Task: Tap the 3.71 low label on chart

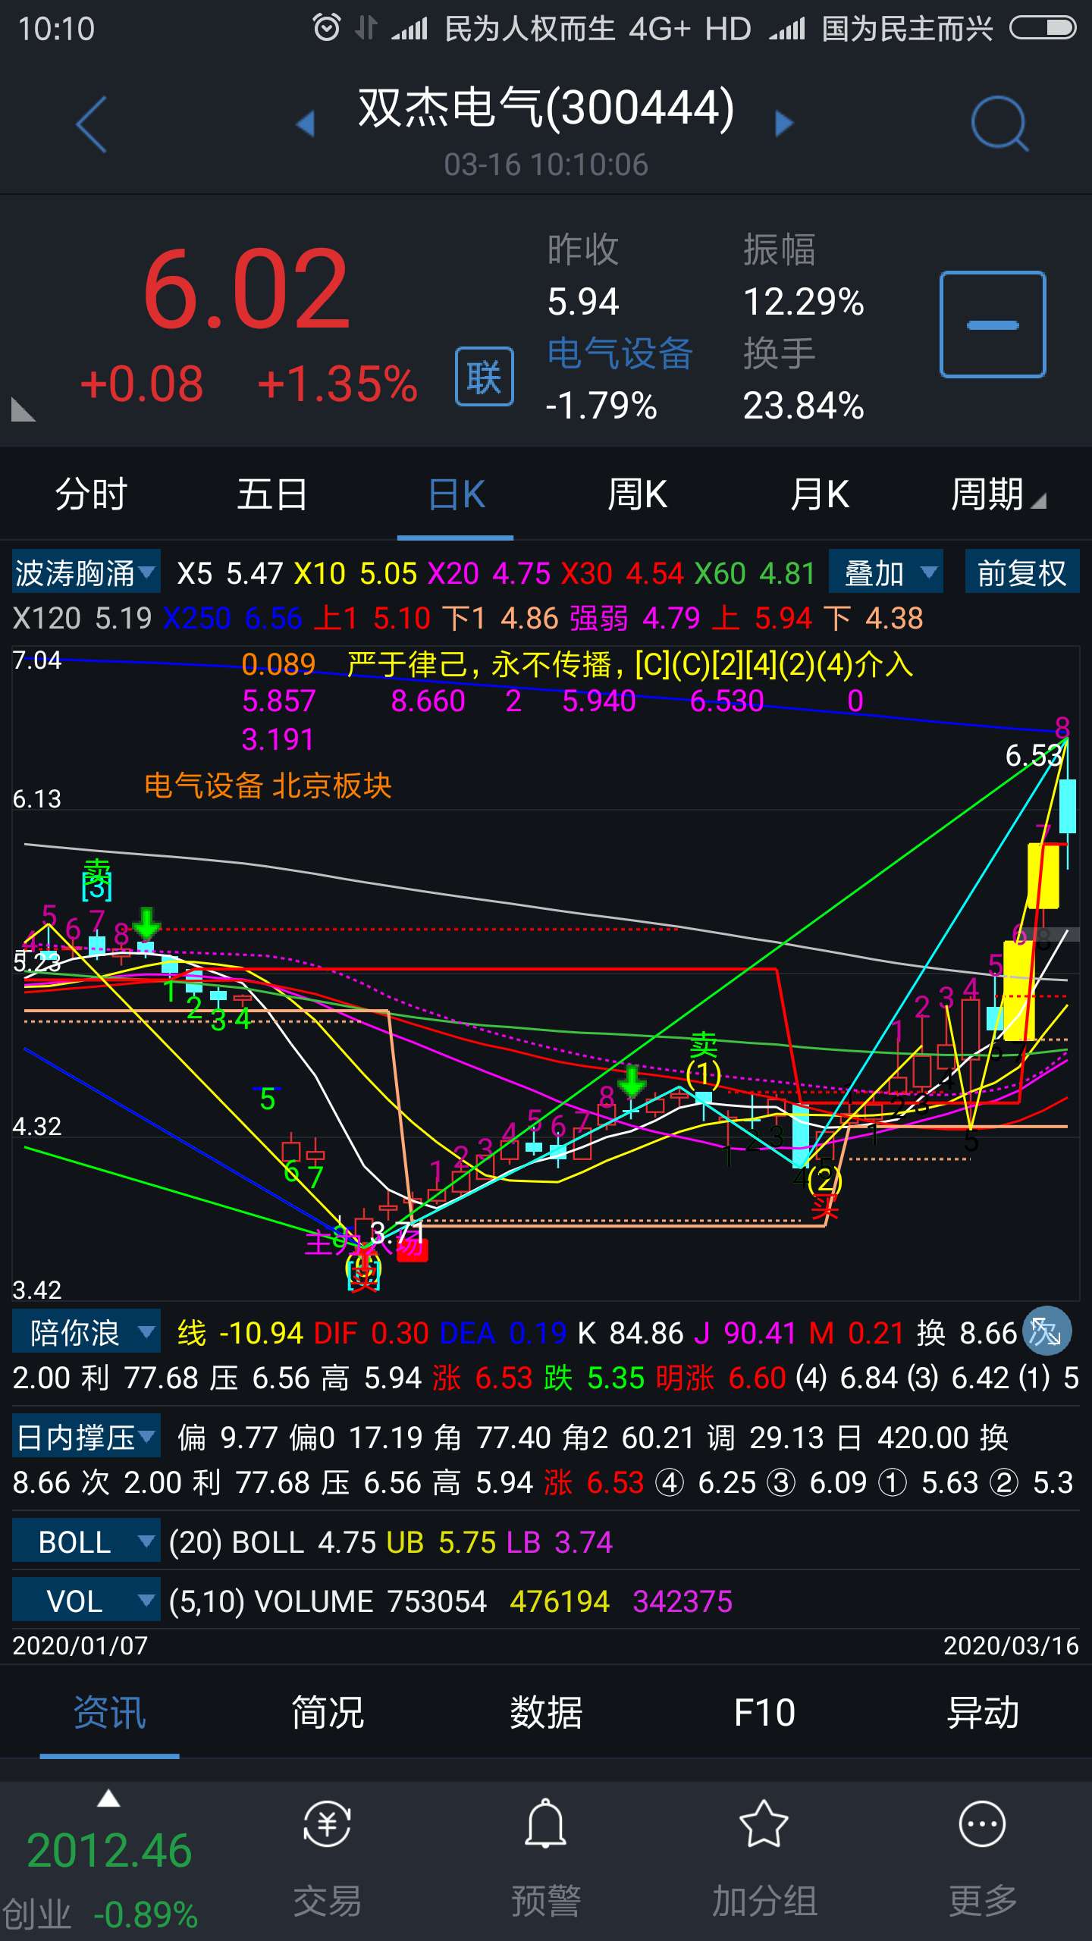Action: [x=396, y=1234]
